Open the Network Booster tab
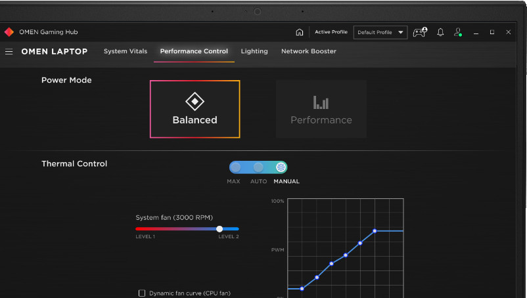The height and width of the screenshot is (298, 527). click(308, 51)
